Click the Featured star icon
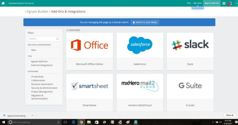The width and height of the screenshot is (238, 125). pyautogui.click(x=67, y=30)
